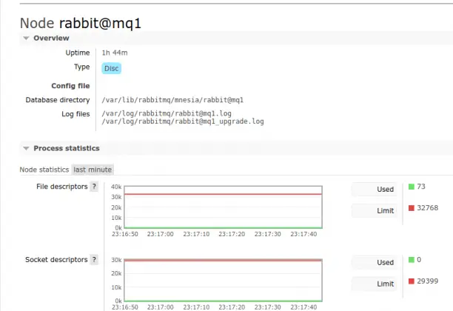Click the Limit legend for Socket descriptors
Viewport: 453px width, 311px height.
point(375,284)
